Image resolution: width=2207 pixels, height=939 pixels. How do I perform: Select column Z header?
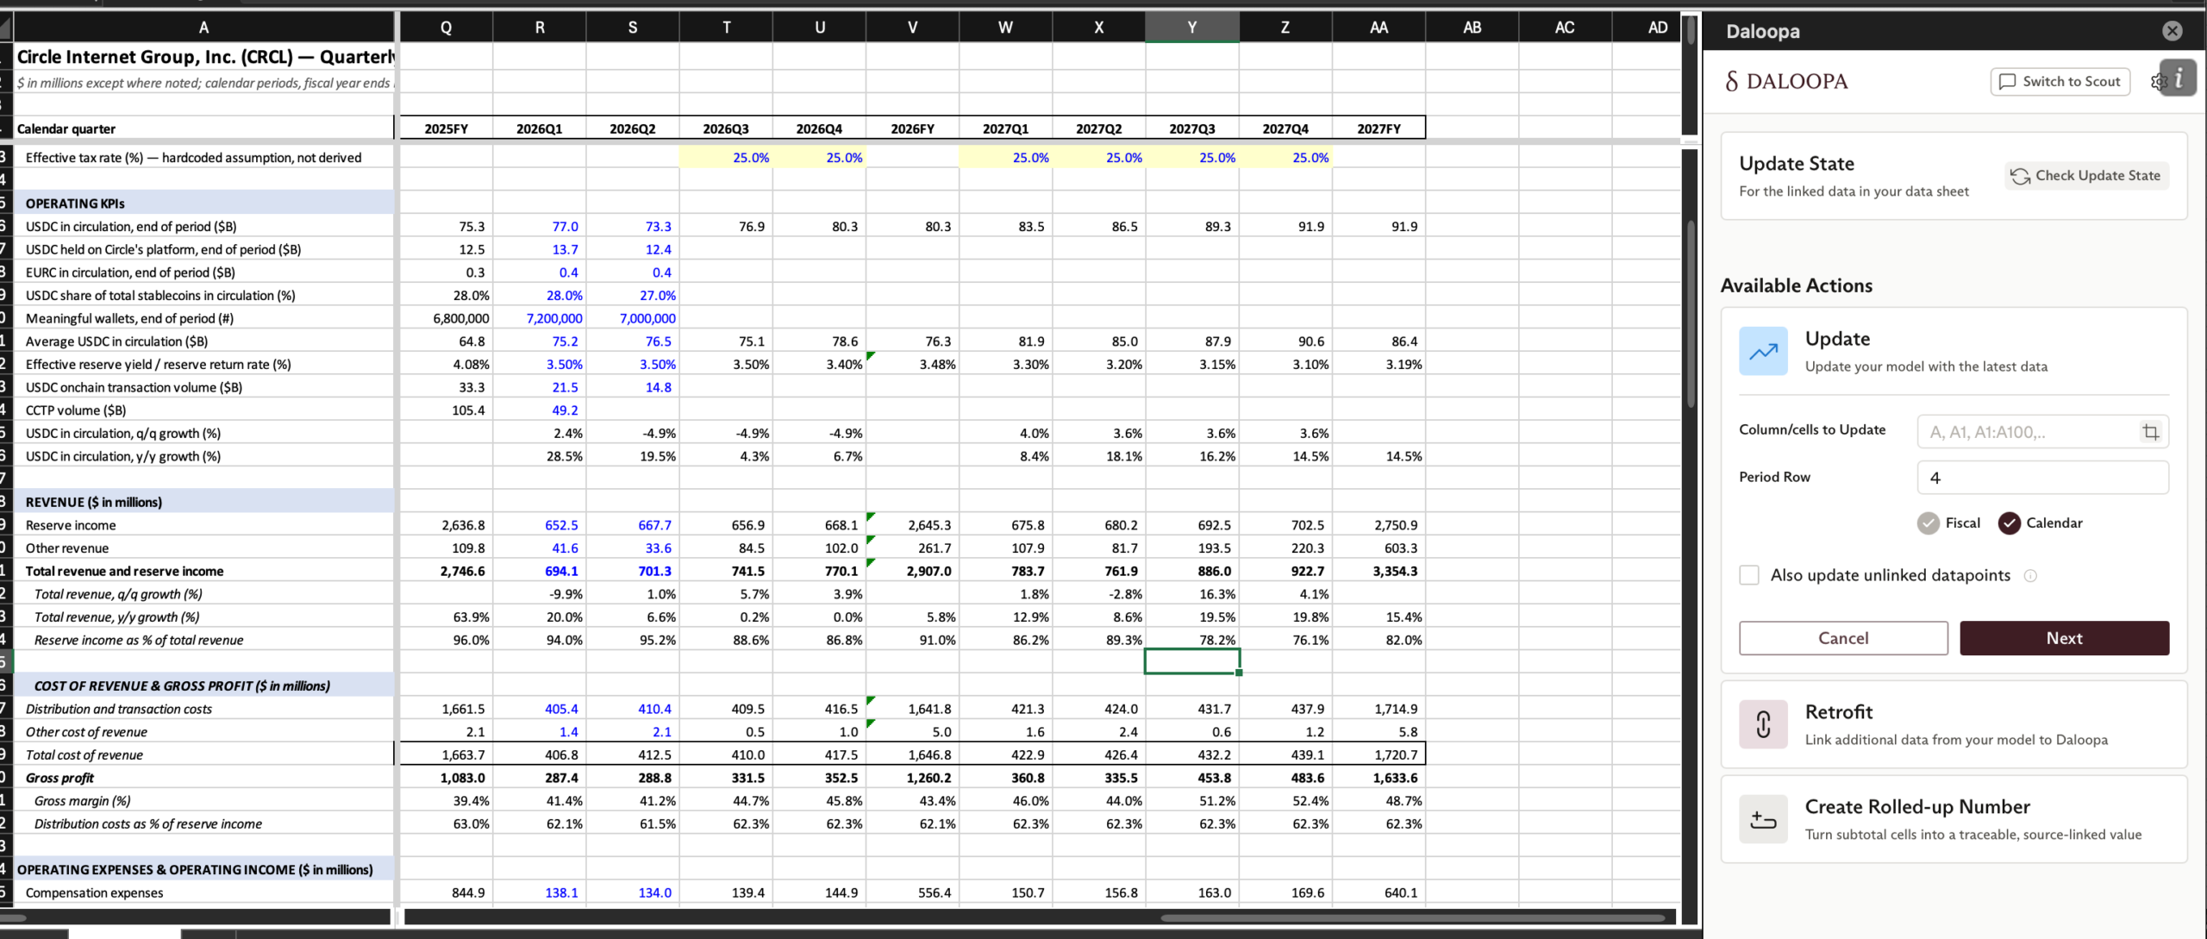tap(1285, 28)
